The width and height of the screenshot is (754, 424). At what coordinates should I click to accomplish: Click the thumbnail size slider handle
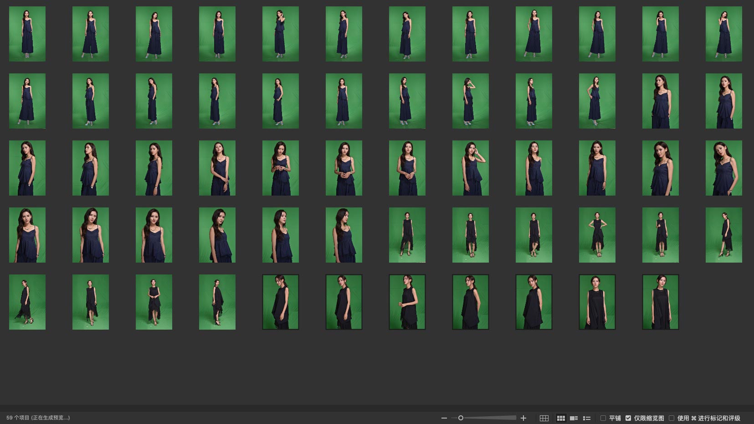[x=461, y=418]
